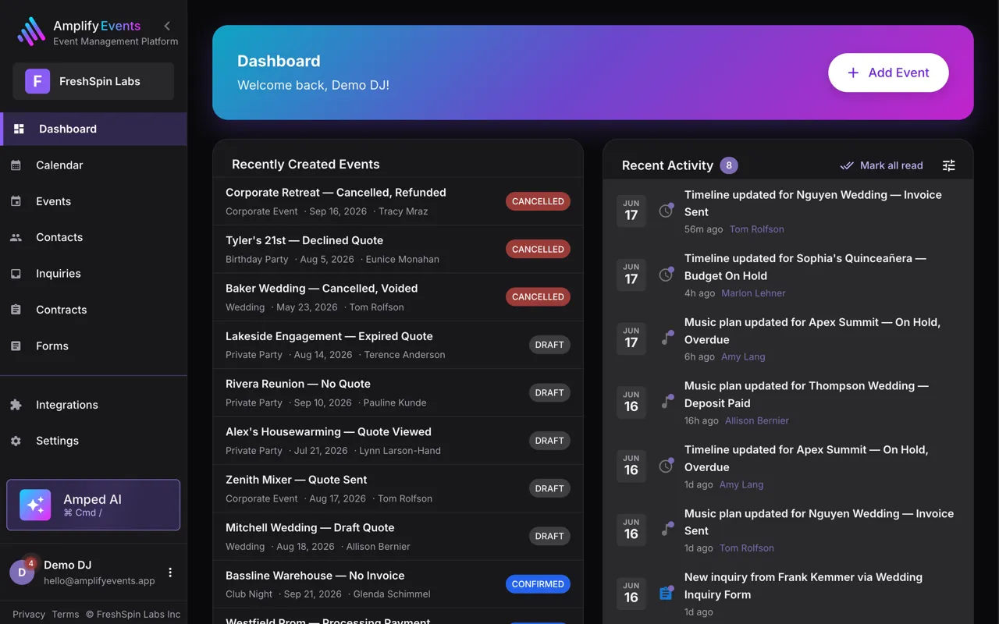Click the Contracts clipboard icon
The width and height of the screenshot is (999, 624).
[x=16, y=310]
